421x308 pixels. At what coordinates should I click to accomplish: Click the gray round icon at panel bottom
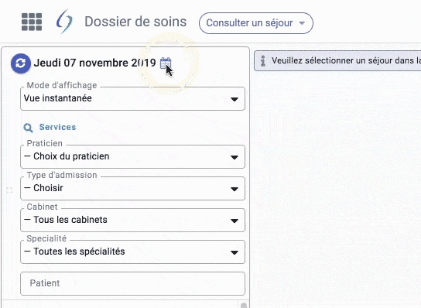tap(244, 306)
